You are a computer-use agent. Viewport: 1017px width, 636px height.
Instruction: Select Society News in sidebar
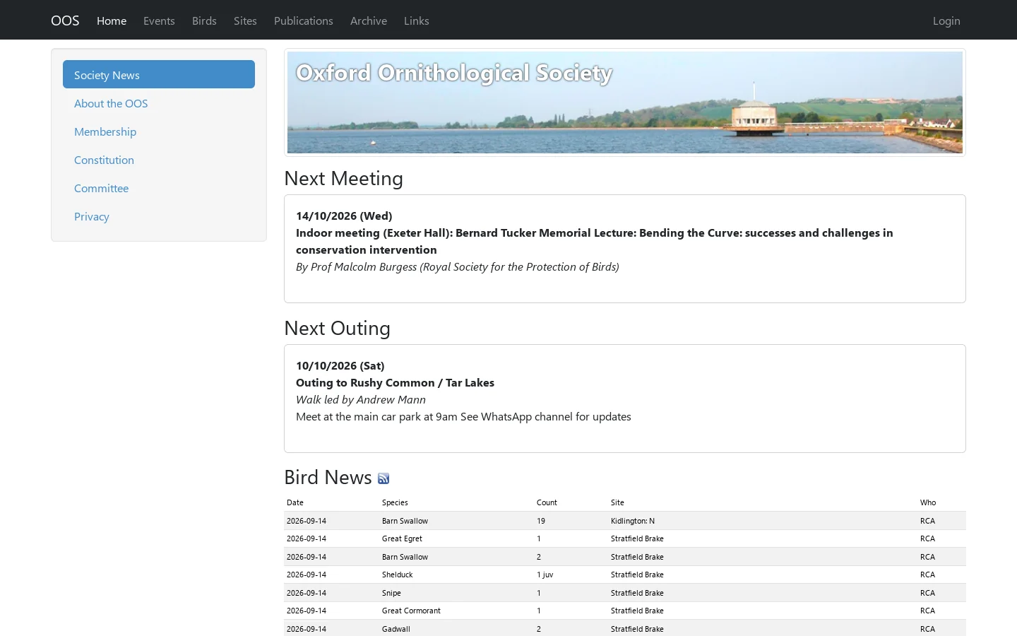click(x=159, y=74)
